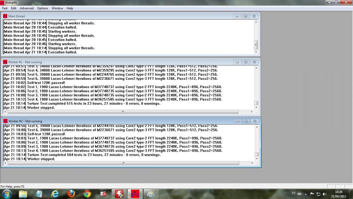Open the Window menu
Screen dimensions: 353x199
click(57, 8)
